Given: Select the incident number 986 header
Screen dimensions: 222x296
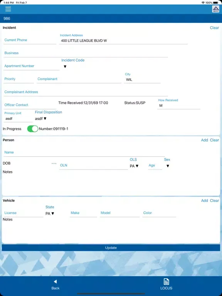Looking at the screenshot, I should [x=7, y=18].
